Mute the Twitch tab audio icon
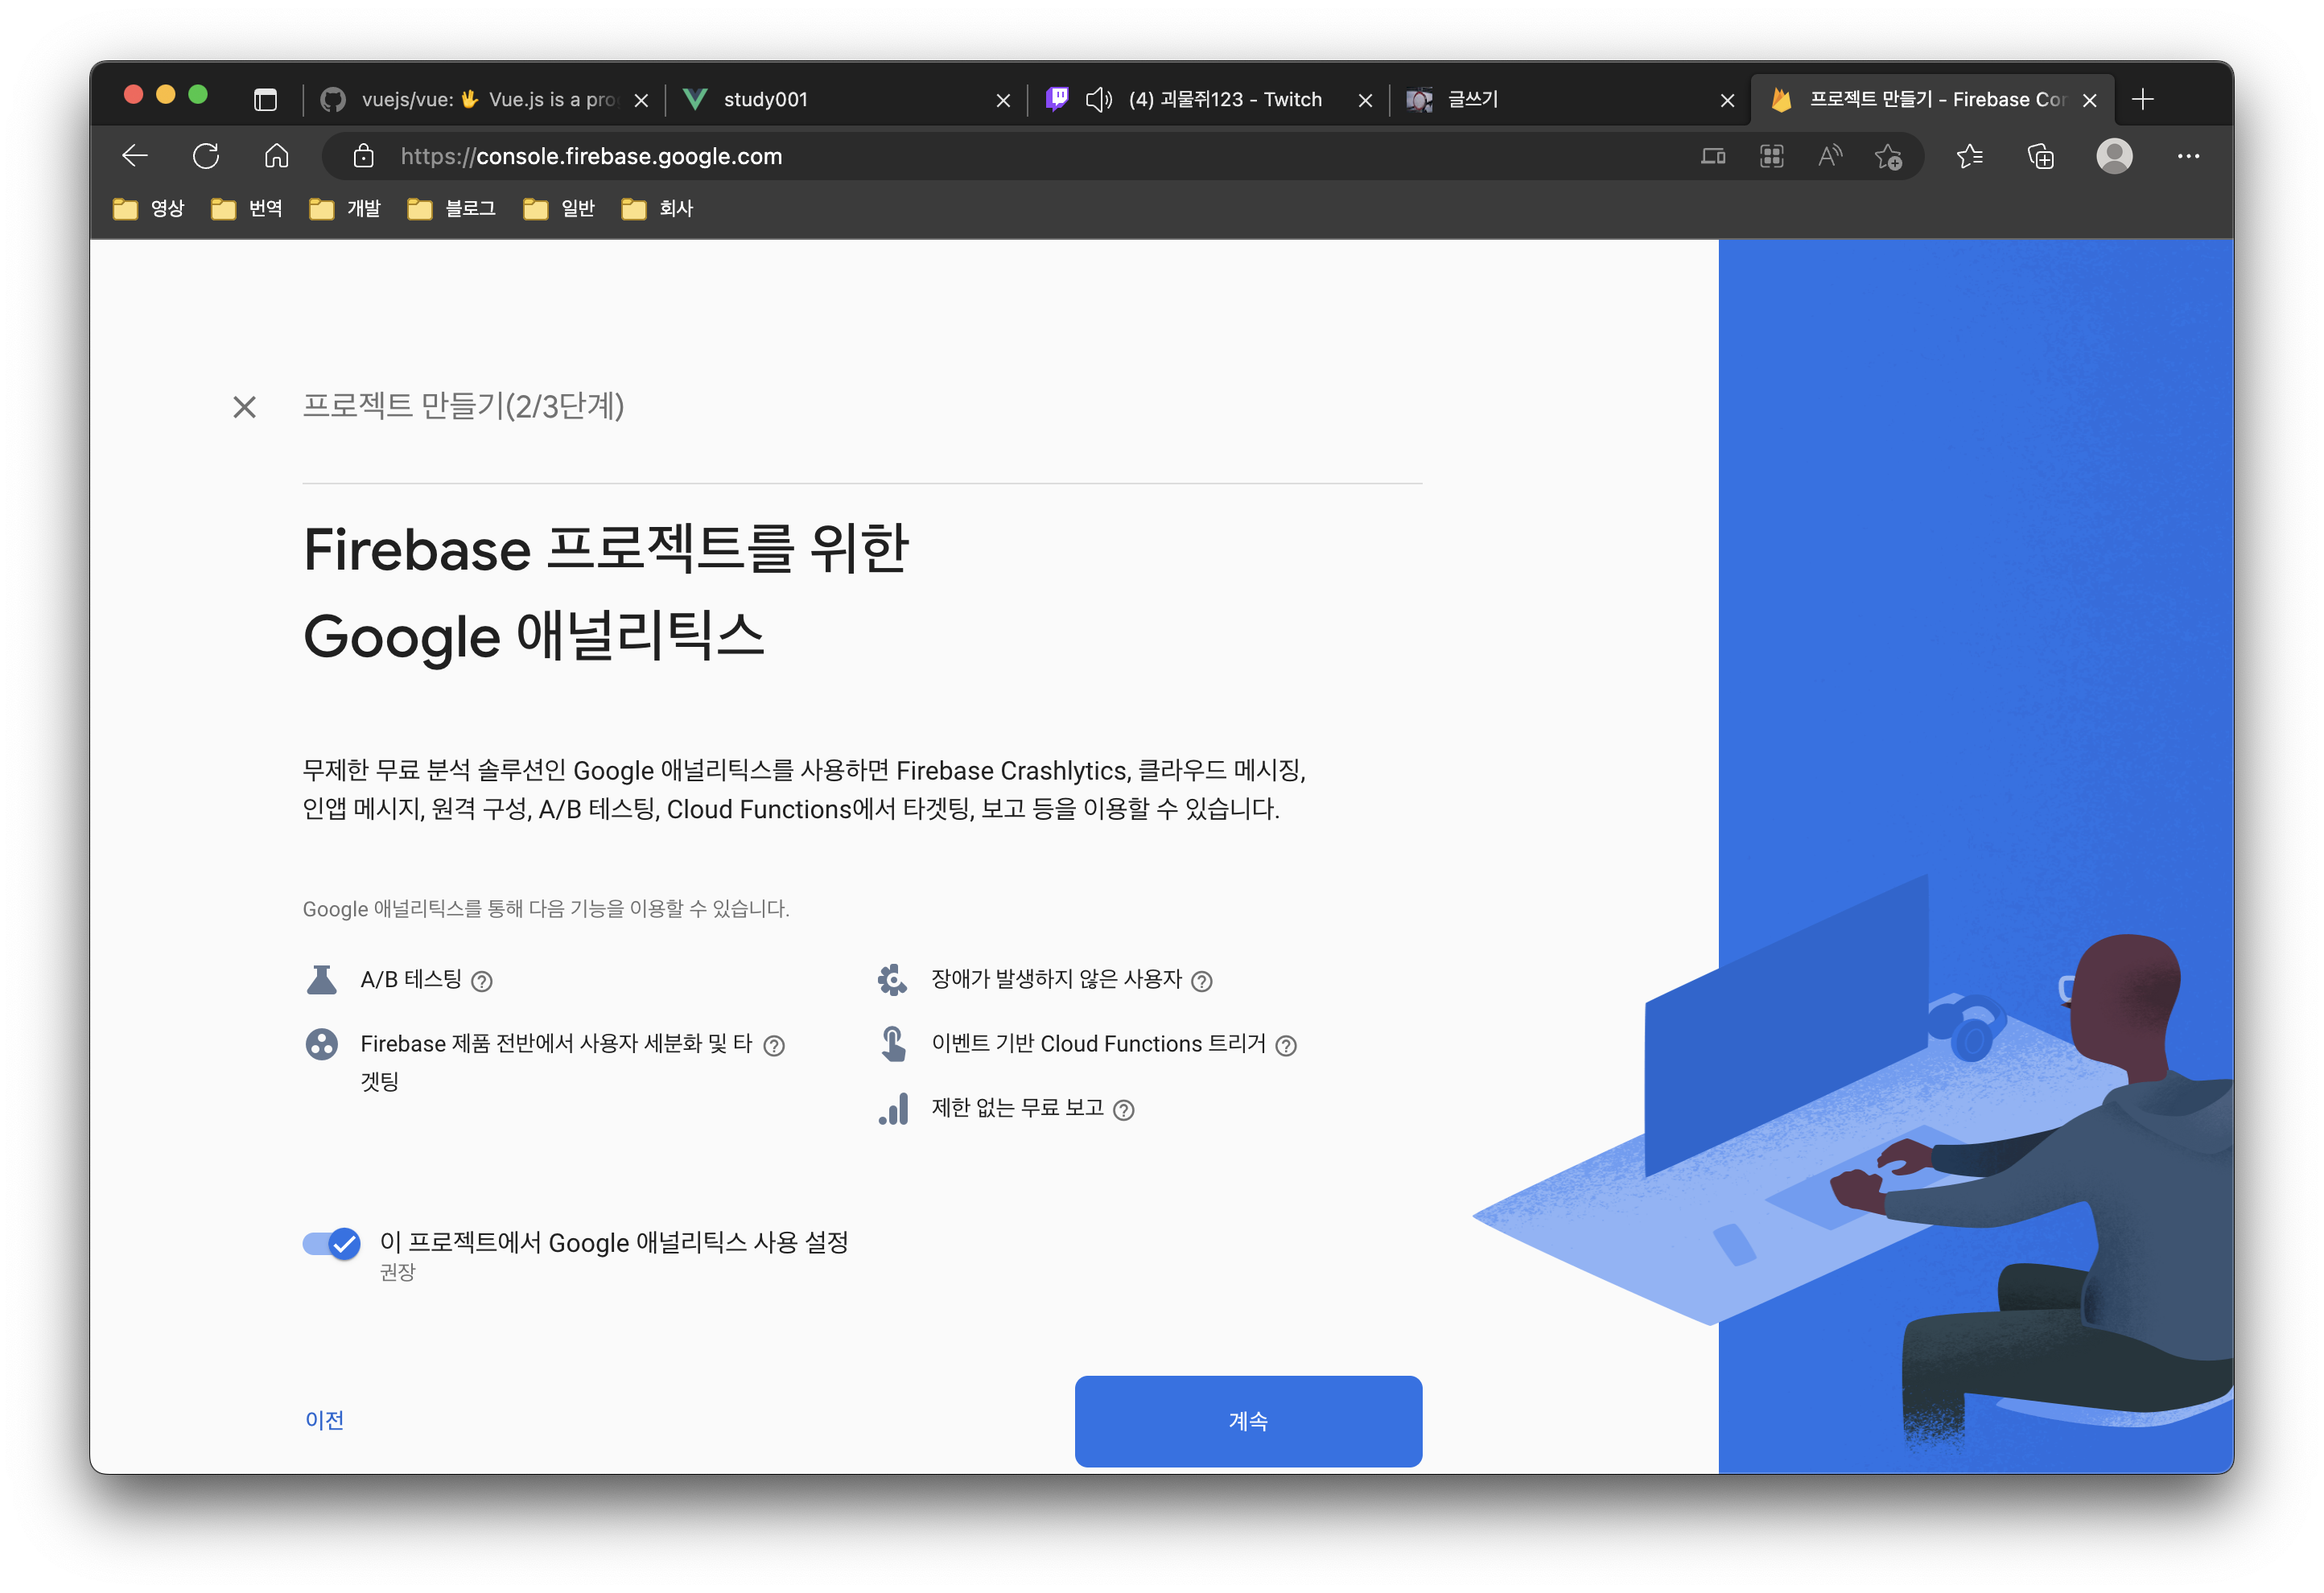2324x1593 pixels. tap(1098, 99)
